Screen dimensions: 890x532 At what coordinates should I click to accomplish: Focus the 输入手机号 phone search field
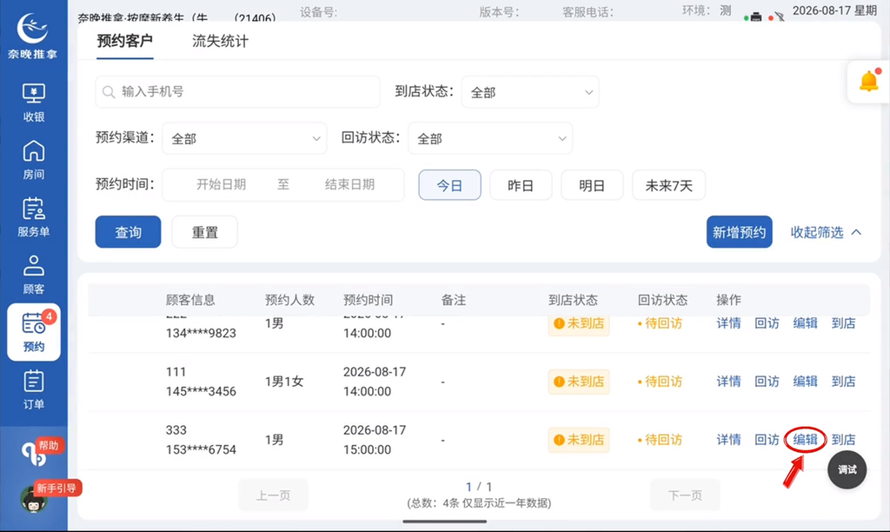238,92
